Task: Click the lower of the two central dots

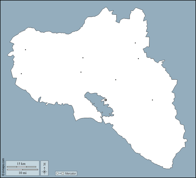Action: pos(81,72)
